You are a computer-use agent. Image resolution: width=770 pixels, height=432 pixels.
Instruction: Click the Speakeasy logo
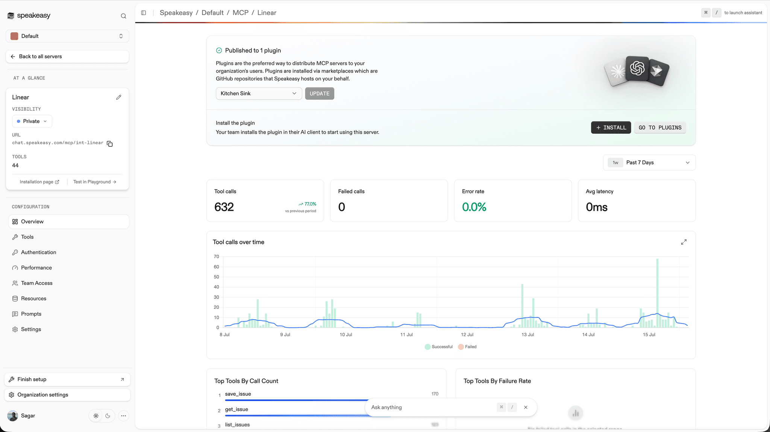(x=29, y=15)
